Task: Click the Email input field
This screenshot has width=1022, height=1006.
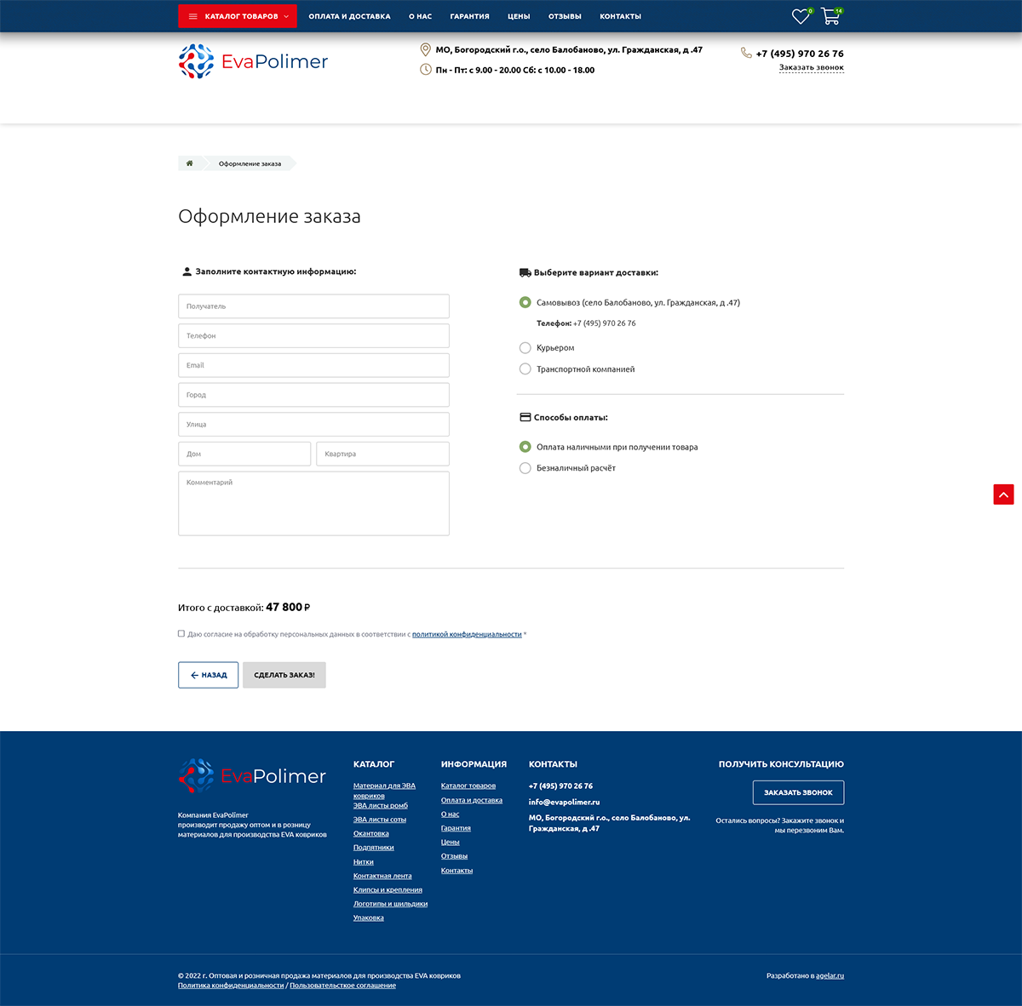Action: (x=313, y=365)
